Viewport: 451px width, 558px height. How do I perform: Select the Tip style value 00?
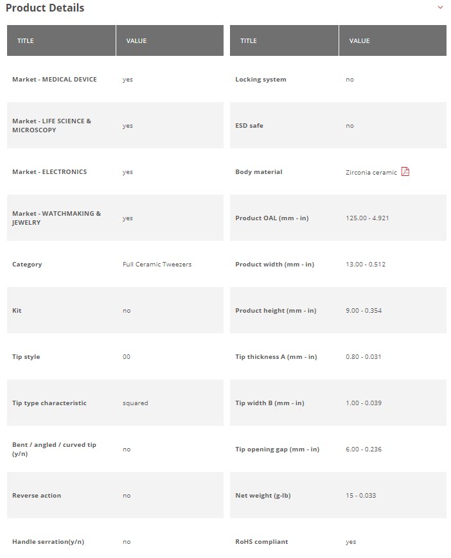click(126, 356)
